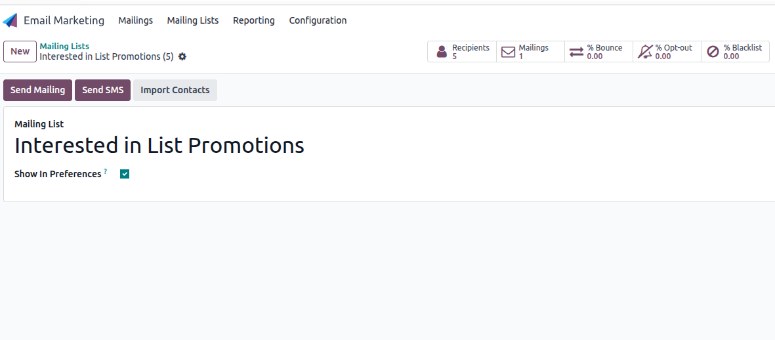
Task: Click the Recipients person icon
Action: click(442, 52)
